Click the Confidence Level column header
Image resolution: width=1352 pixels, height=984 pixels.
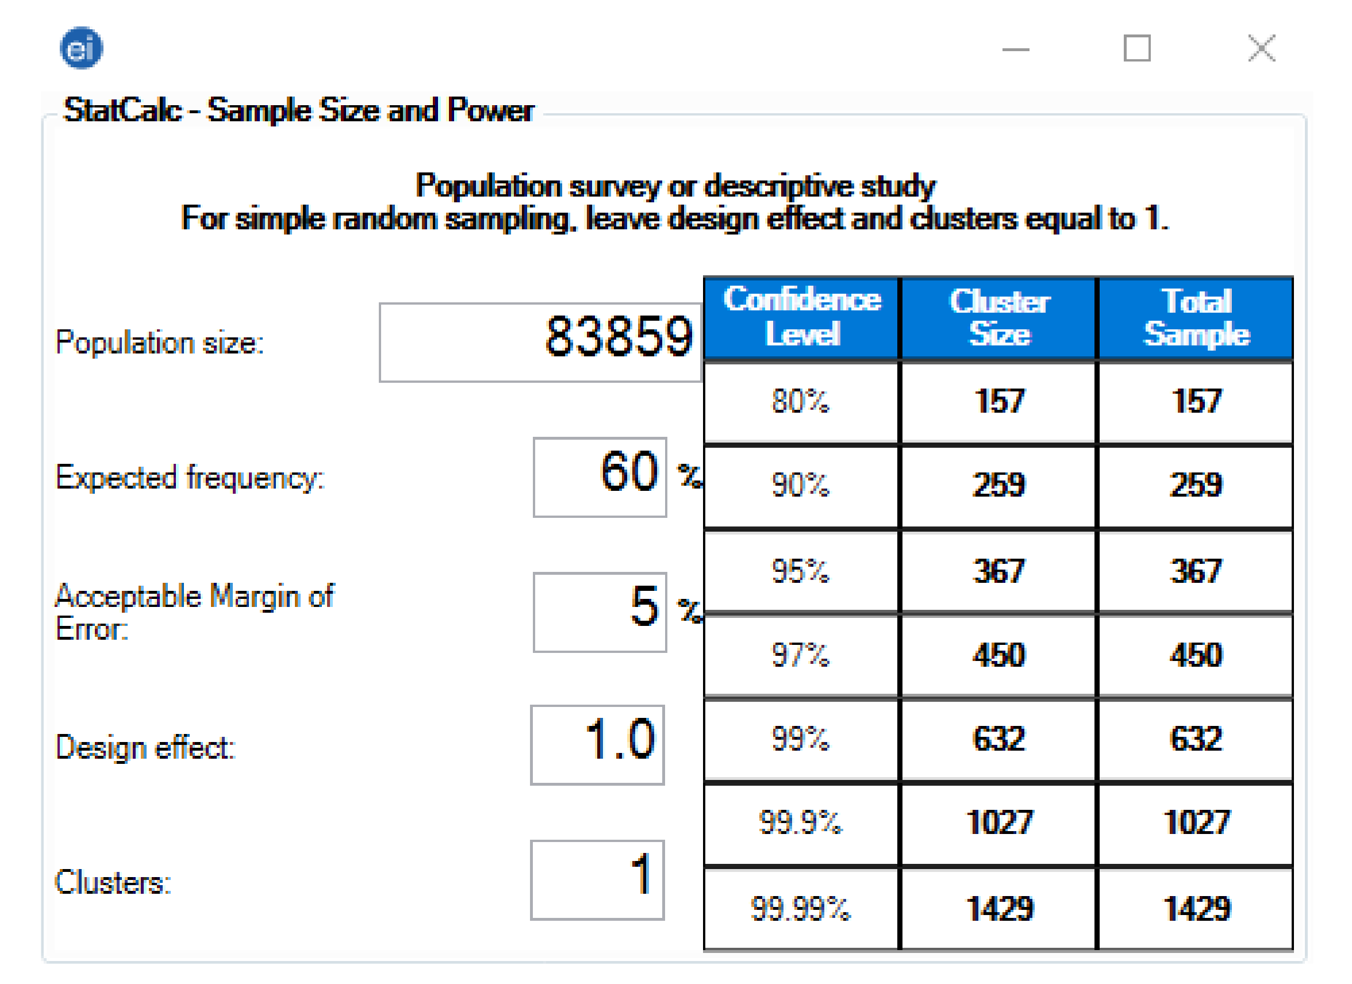tap(801, 318)
